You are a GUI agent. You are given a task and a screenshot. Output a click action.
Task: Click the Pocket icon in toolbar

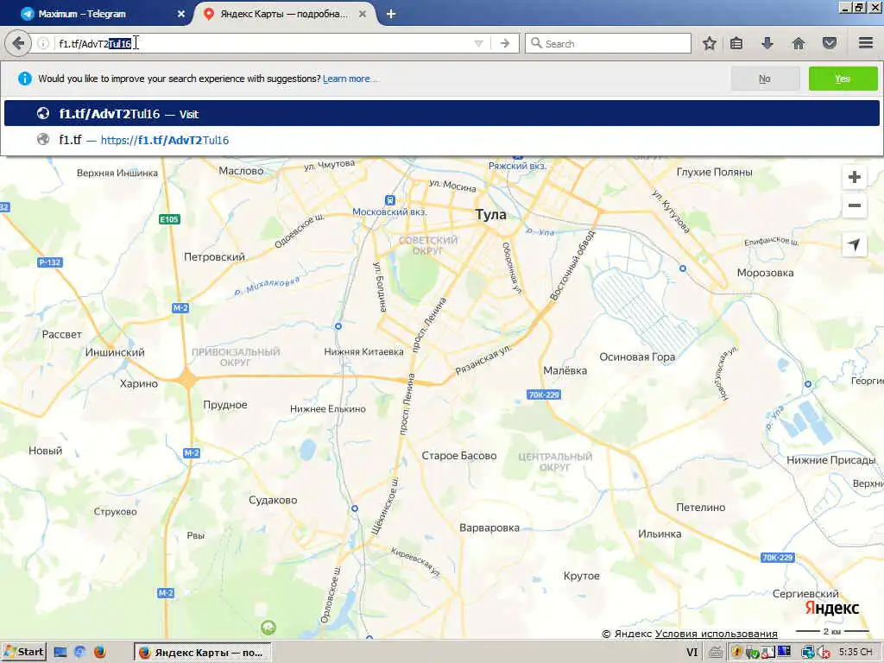pos(830,43)
